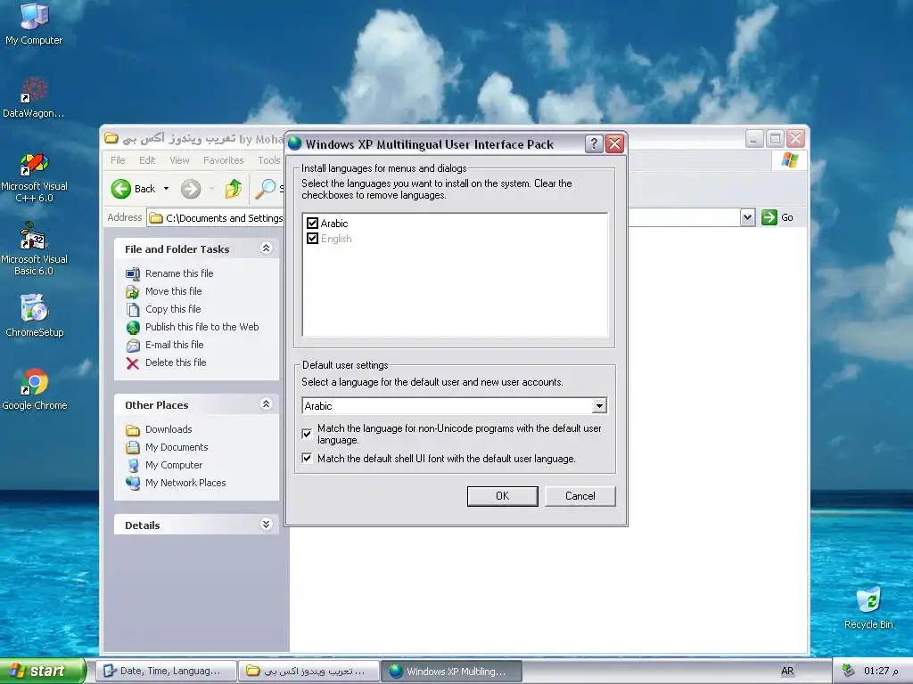Click the Delete this file link
This screenshot has width=913, height=684.
pyautogui.click(x=176, y=362)
